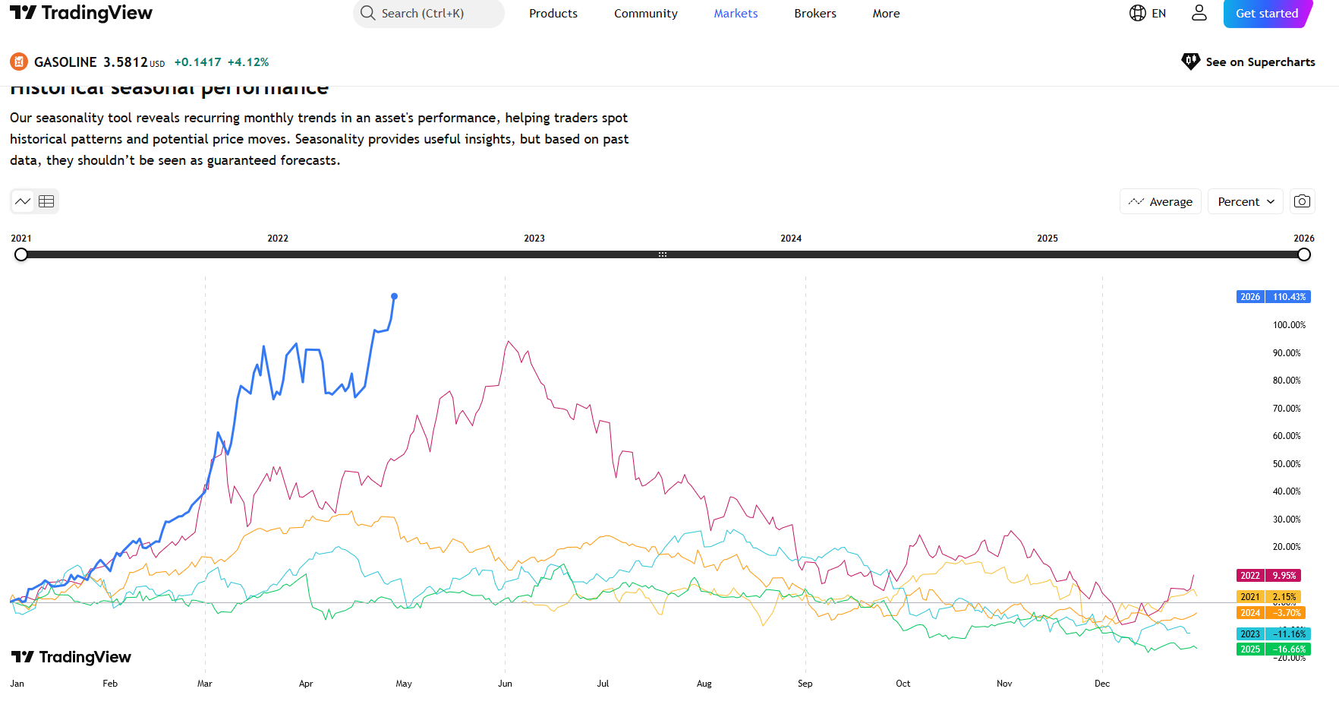Select the EN language option
The height and width of the screenshot is (714, 1339).
(1158, 13)
